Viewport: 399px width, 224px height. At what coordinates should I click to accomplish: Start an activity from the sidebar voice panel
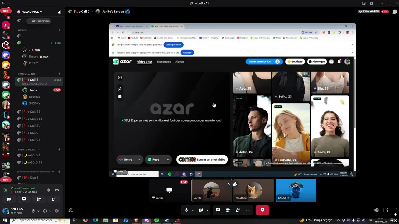(x=39, y=199)
